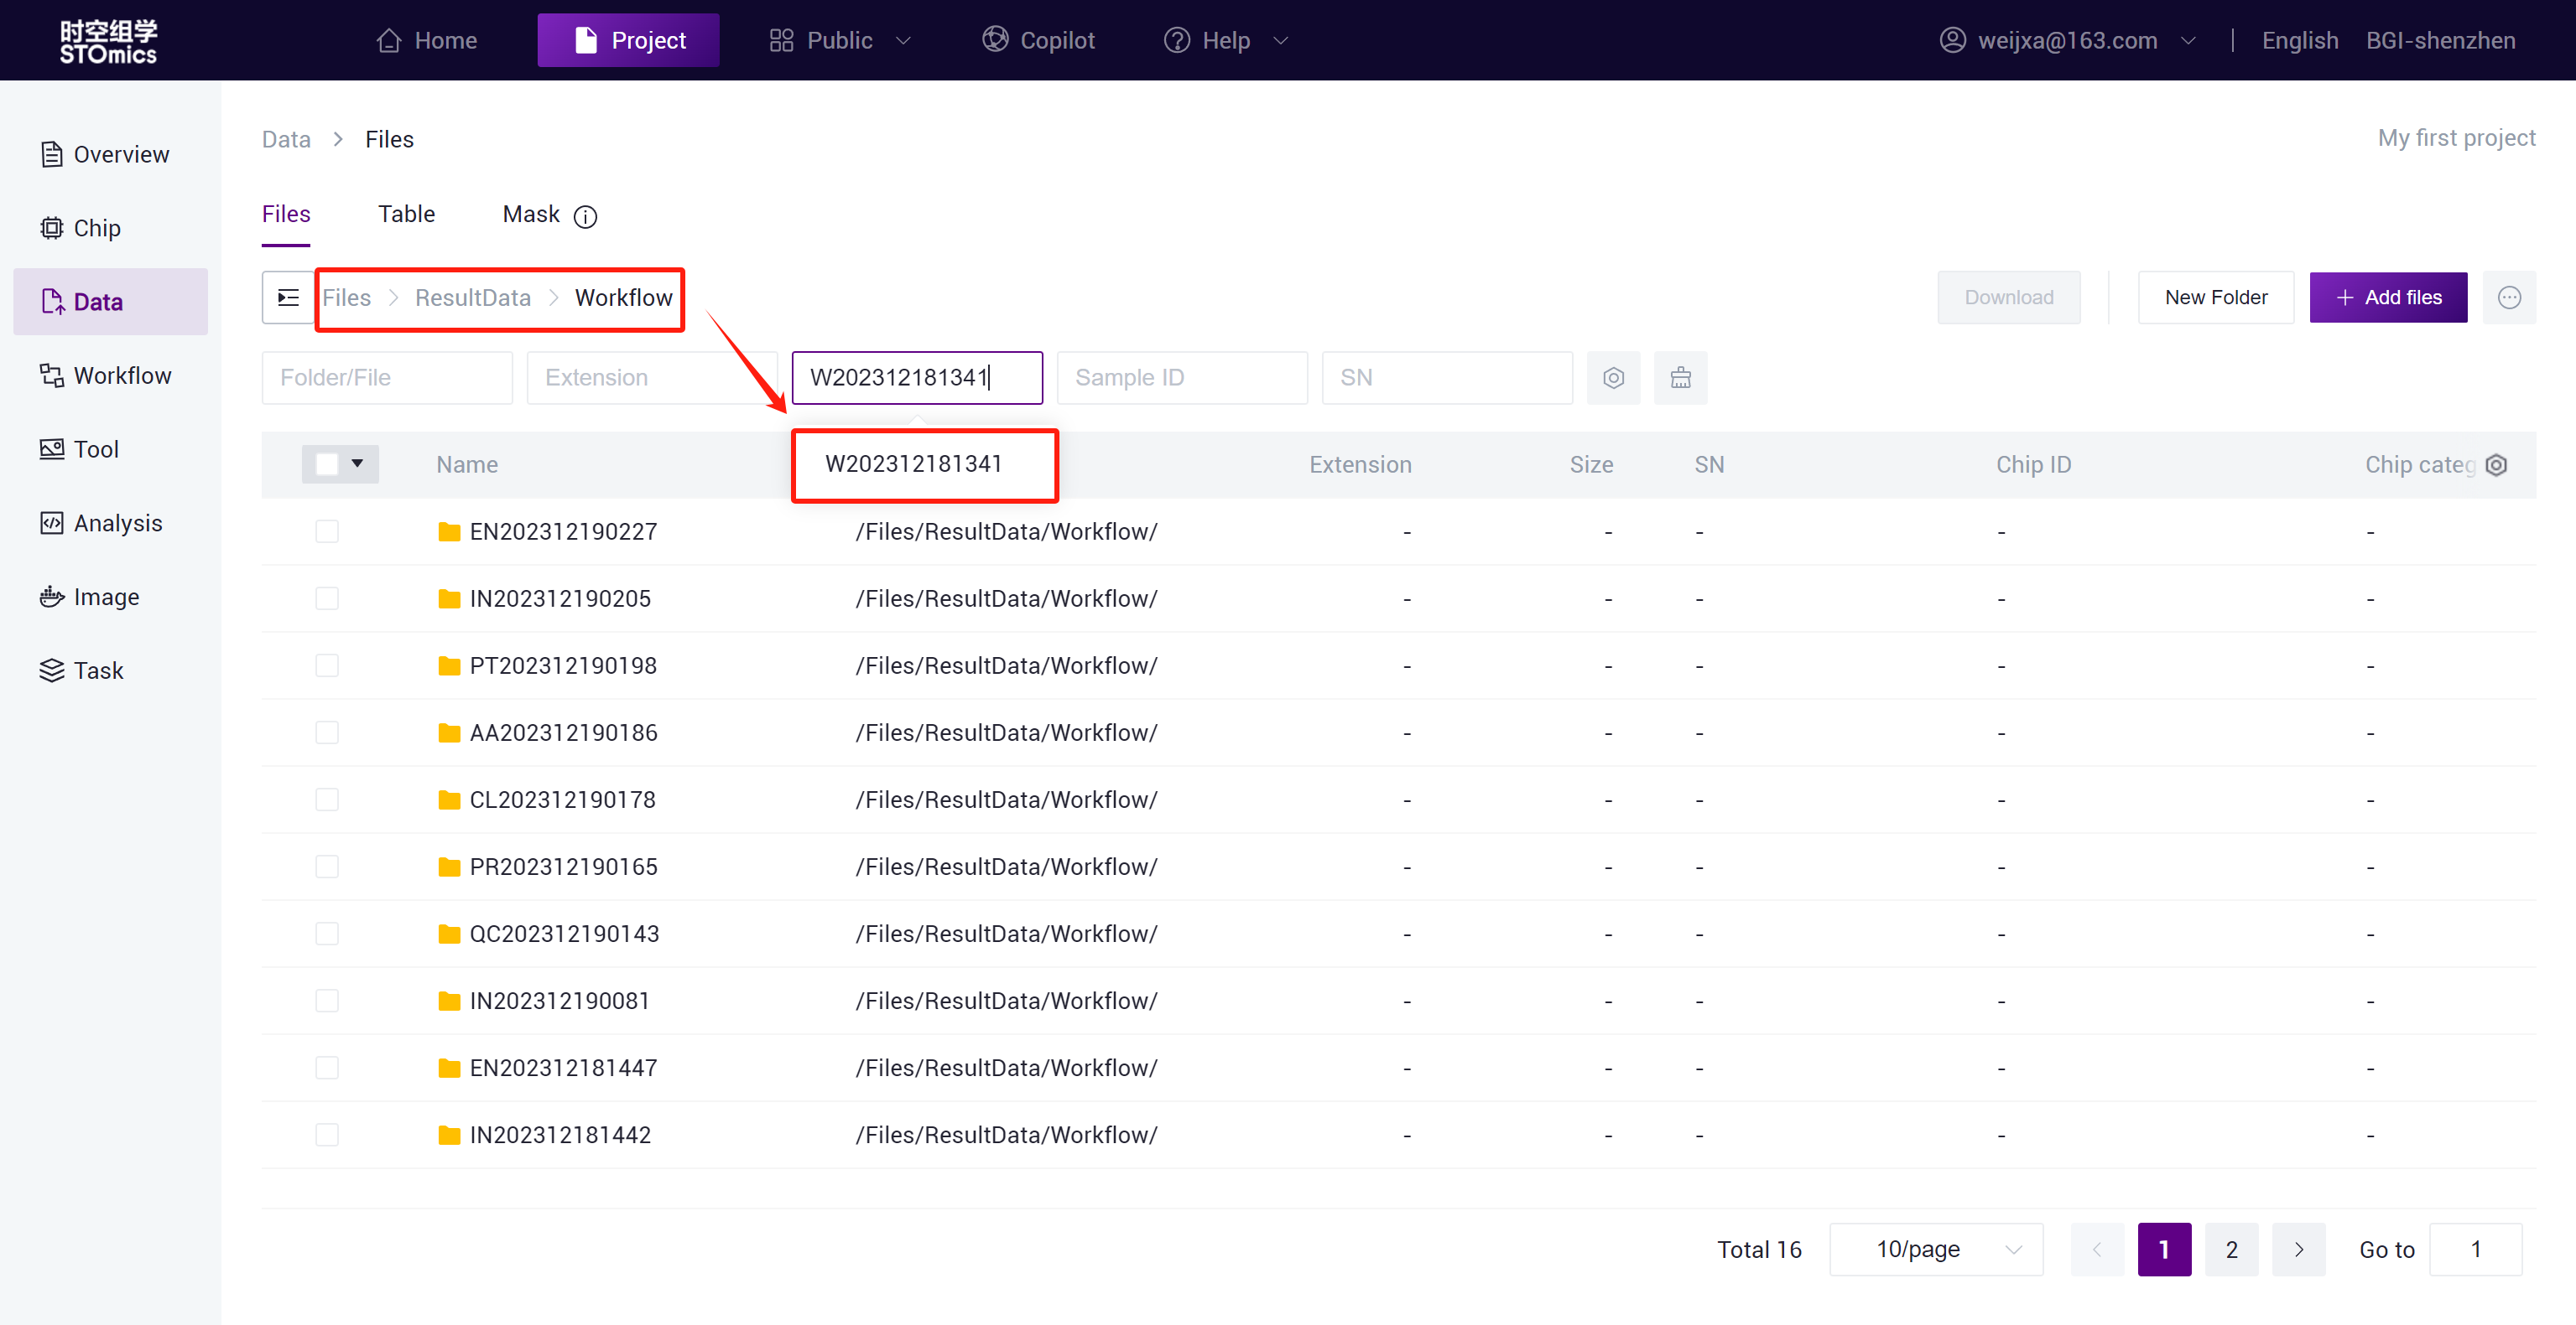Navigate to Files in the path breadcrumb
Image resolution: width=2576 pixels, height=1325 pixels.
(346, 298)
